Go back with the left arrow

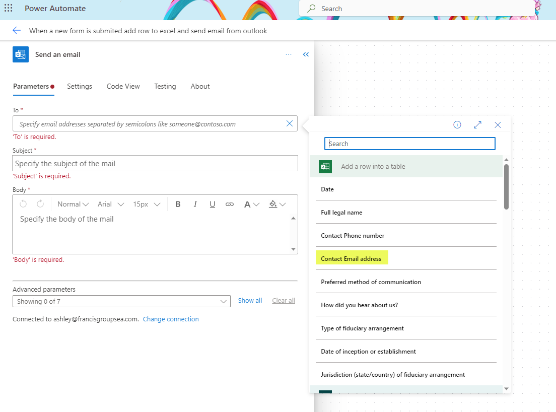[x=17, y=31]
